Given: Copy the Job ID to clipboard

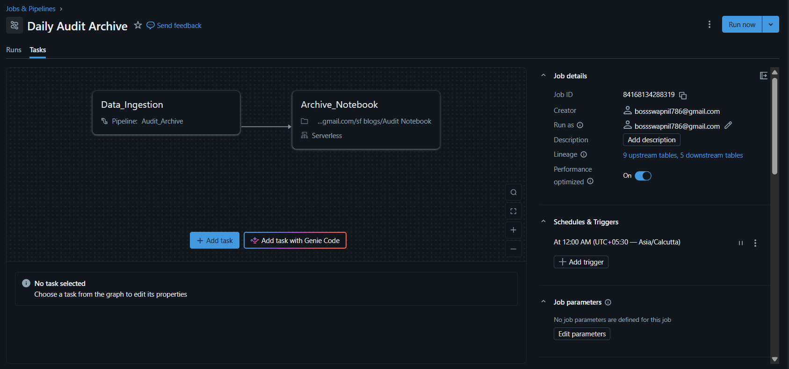Looking at the screenshot, I should coord(683,95).
